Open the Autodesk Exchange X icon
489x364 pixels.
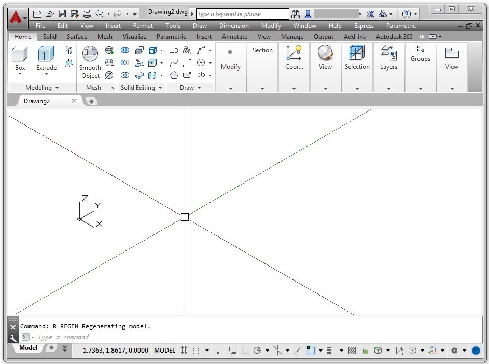tap(370, 14)
